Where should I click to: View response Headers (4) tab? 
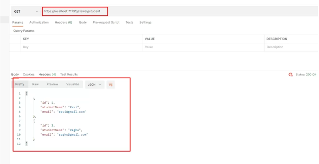pyautogui.click(x=47, y=74)
